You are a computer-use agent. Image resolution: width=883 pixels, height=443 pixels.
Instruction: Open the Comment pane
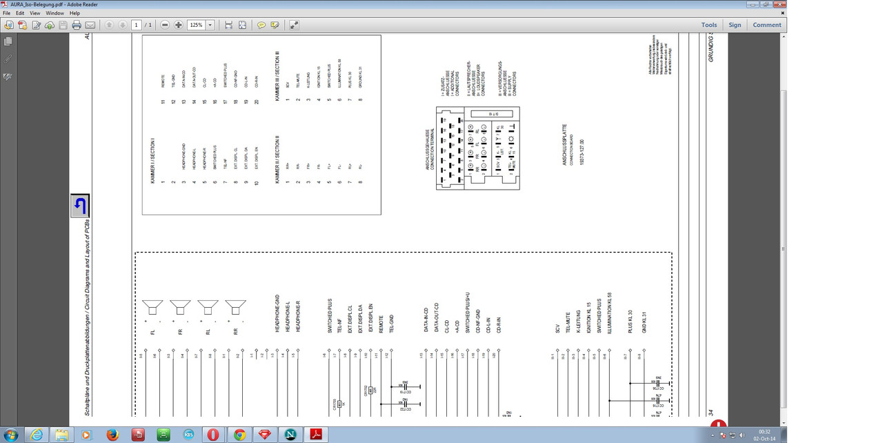767,25
